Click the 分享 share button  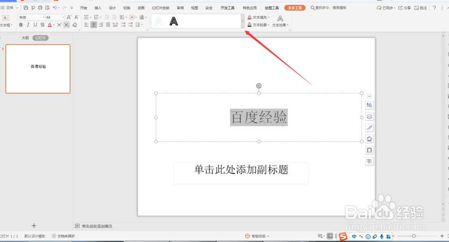pyautogui.click(x=405, y=8)
